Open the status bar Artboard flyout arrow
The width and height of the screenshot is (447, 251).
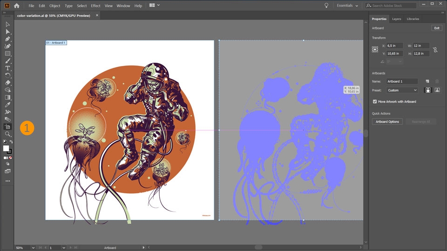tap(143, 248)
